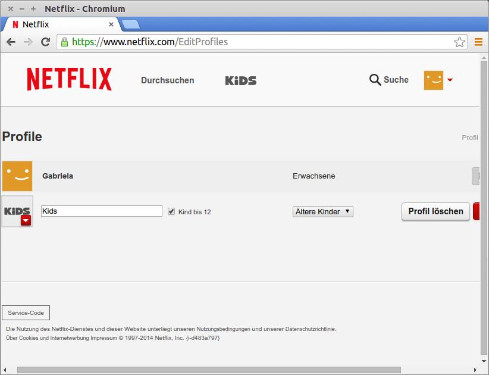Click the scroll down arrow
The width and height of the screenshot is (489, 375).
(x=484, y=361)
